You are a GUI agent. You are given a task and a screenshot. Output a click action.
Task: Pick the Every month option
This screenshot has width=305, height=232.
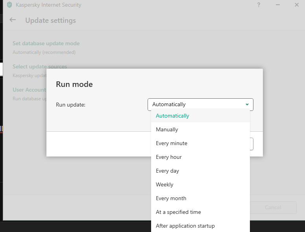click(171, 199)
